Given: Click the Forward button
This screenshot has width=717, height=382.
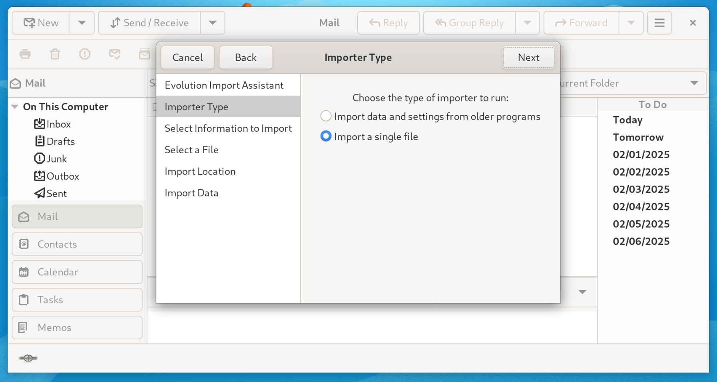Looking at the screenshot, I should (582, 23).
